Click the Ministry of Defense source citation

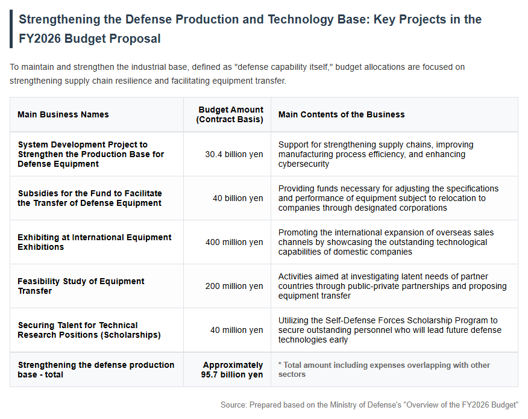pos(369,405)
